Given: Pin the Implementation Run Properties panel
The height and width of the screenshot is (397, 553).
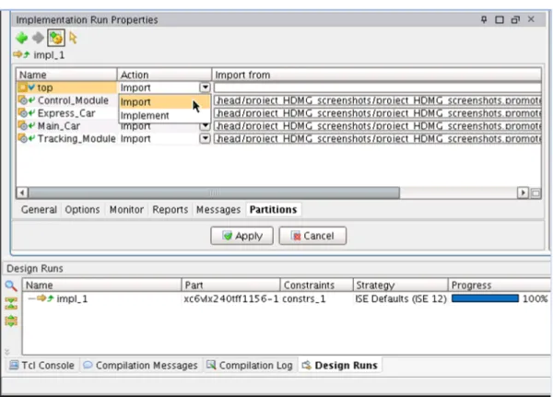Looking at the screenshot, I should [x=484, y=19].
